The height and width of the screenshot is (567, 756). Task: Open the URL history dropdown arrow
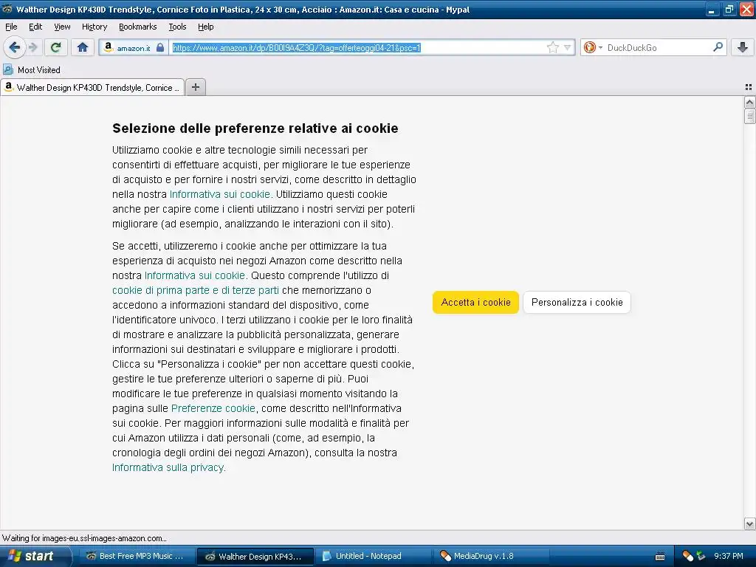568,47
